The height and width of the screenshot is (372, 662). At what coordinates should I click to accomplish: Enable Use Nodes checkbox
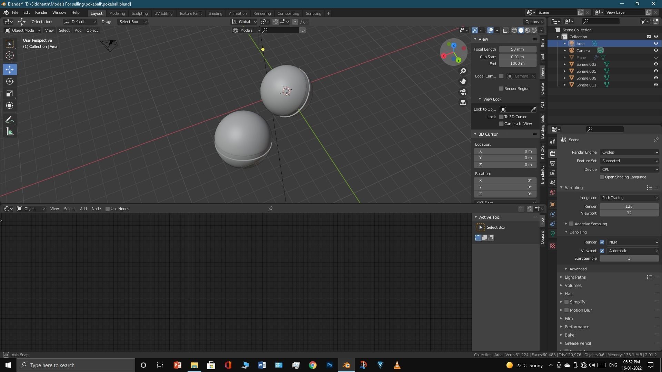(x=108, y=209)
